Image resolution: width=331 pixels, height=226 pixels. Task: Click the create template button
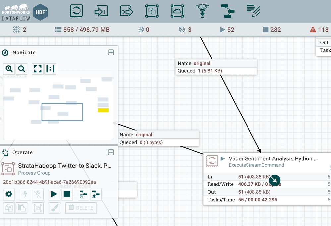click(83, 194)
